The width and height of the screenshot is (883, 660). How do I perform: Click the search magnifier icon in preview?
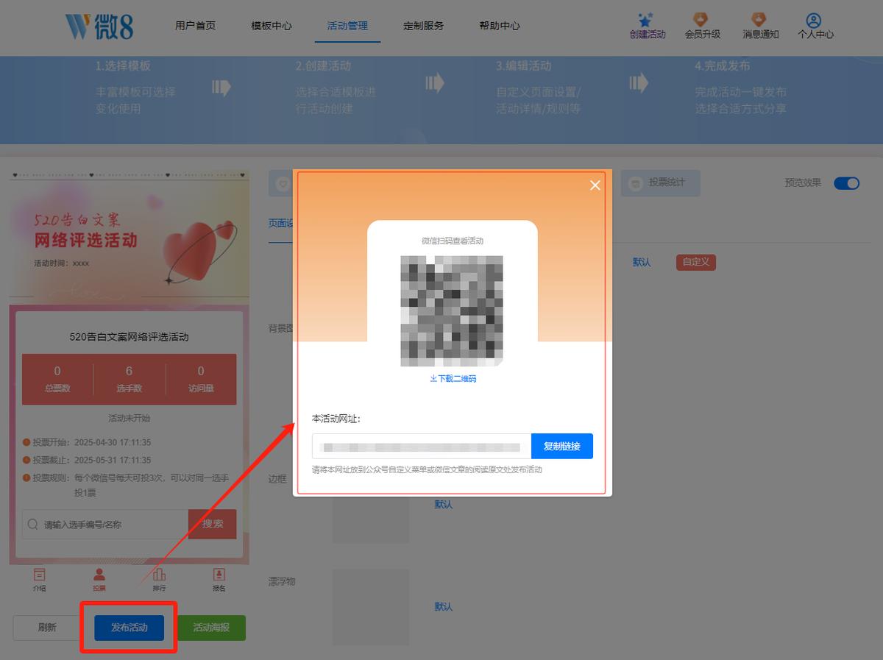click(33, 525)
